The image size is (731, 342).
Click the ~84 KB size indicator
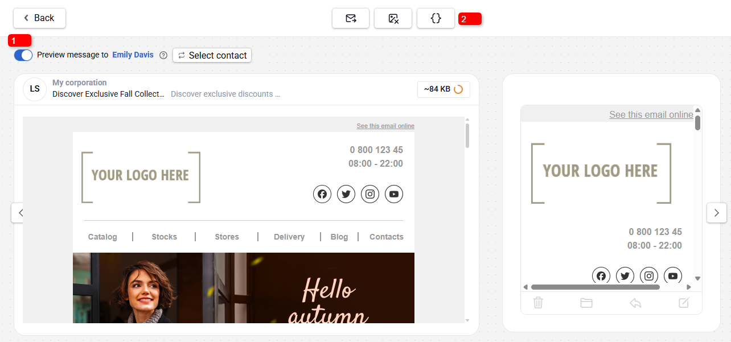(x=443, y=89)
